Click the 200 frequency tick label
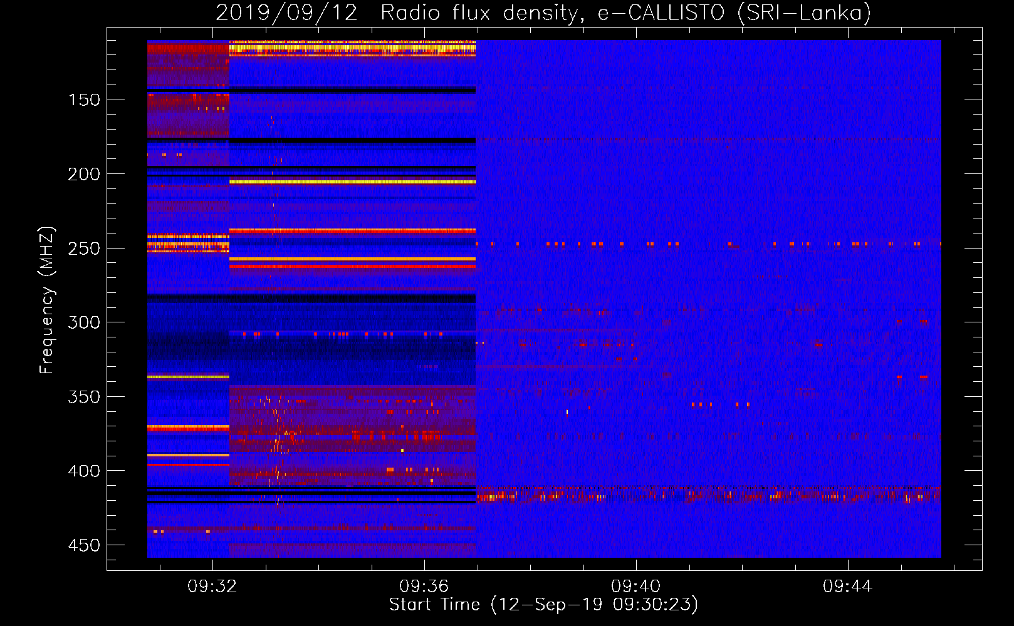This screenshot has width=1014, height=626. point(84,174)
